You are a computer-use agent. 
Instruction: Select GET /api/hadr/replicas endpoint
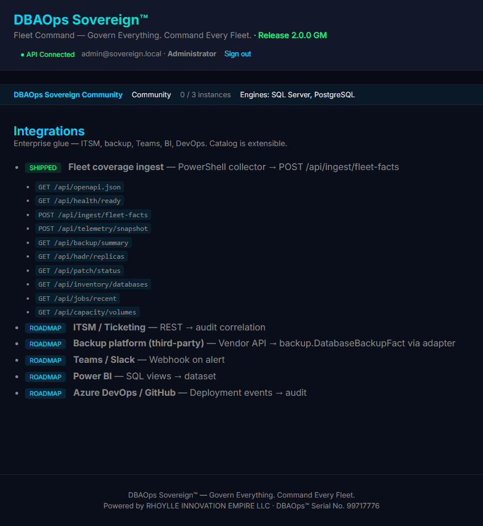pyautogui.click(x=81, y=256)
